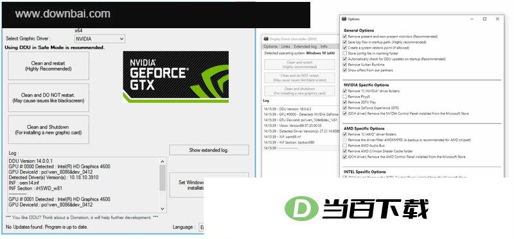The width and height of the screenshot is (514, 239).
Task: Open the Links menu in DDU window
Action: [285, 46]
